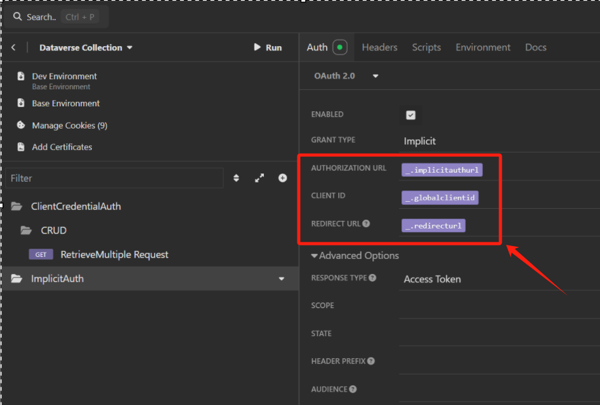
Task: Select the ImplicitAuth folder
Action: pyautogui.click(x=149, y=278)
